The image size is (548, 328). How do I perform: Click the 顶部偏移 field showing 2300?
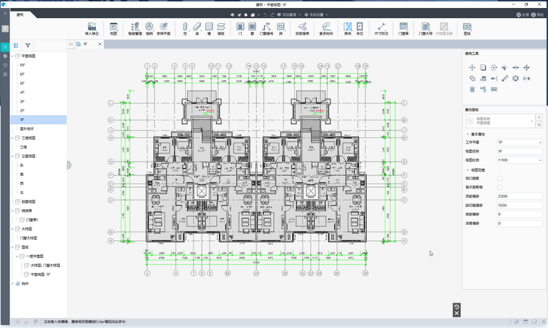520,196
